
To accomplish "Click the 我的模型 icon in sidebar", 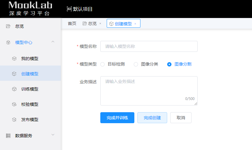I will click(x=14, y=59).
